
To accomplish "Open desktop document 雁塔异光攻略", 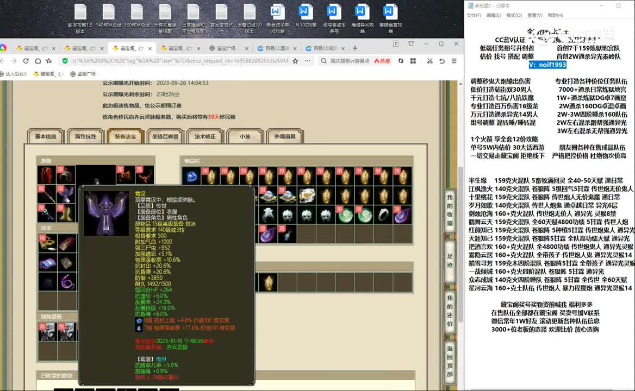I will (x=363, y=19).
